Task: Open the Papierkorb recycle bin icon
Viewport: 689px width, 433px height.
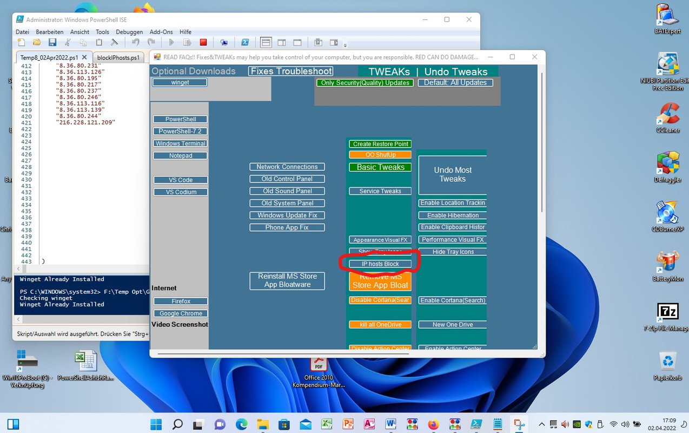Action: 668,365
